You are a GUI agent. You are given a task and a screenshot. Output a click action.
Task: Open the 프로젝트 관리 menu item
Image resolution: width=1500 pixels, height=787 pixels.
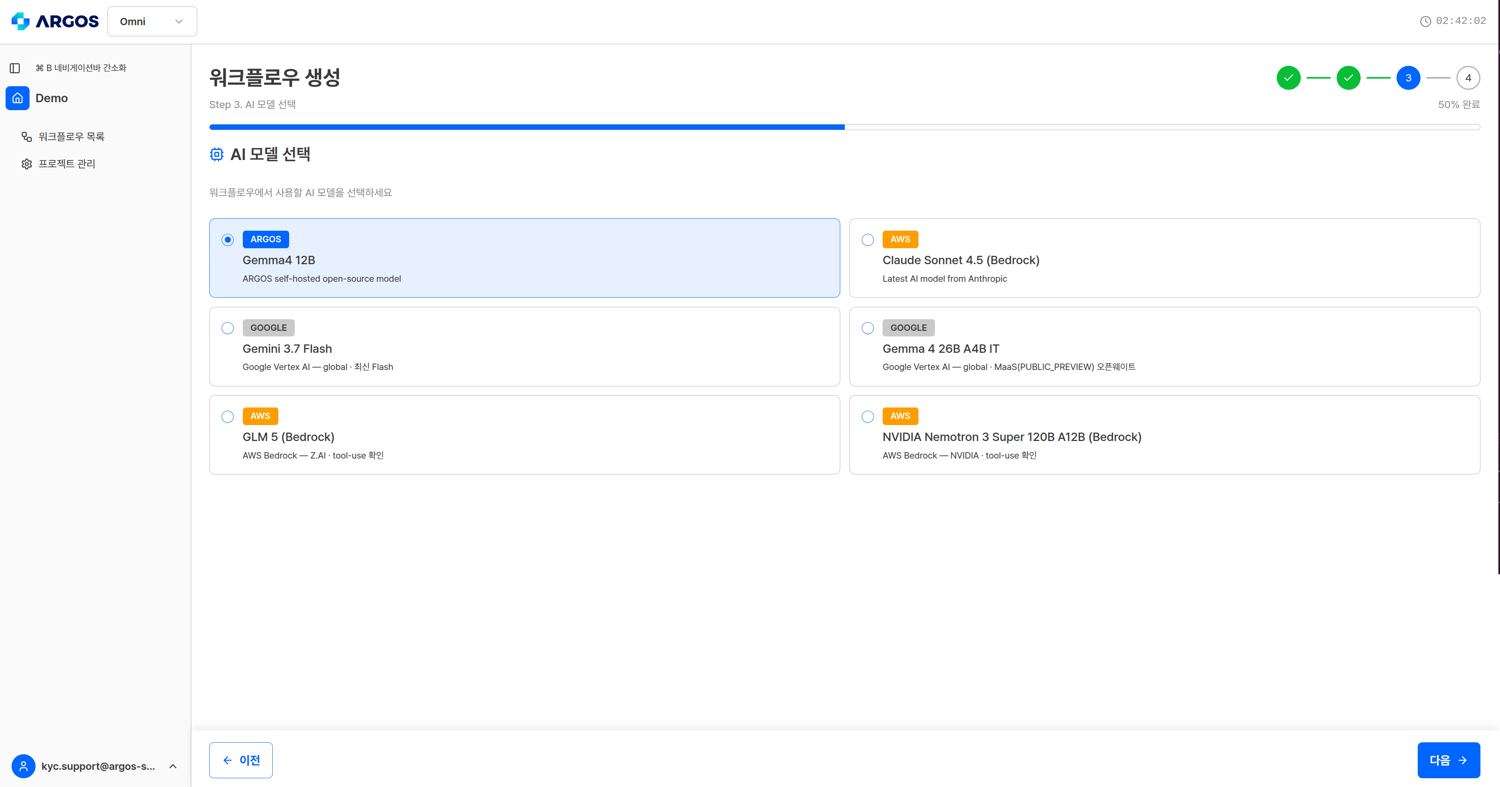pos(66,164)
